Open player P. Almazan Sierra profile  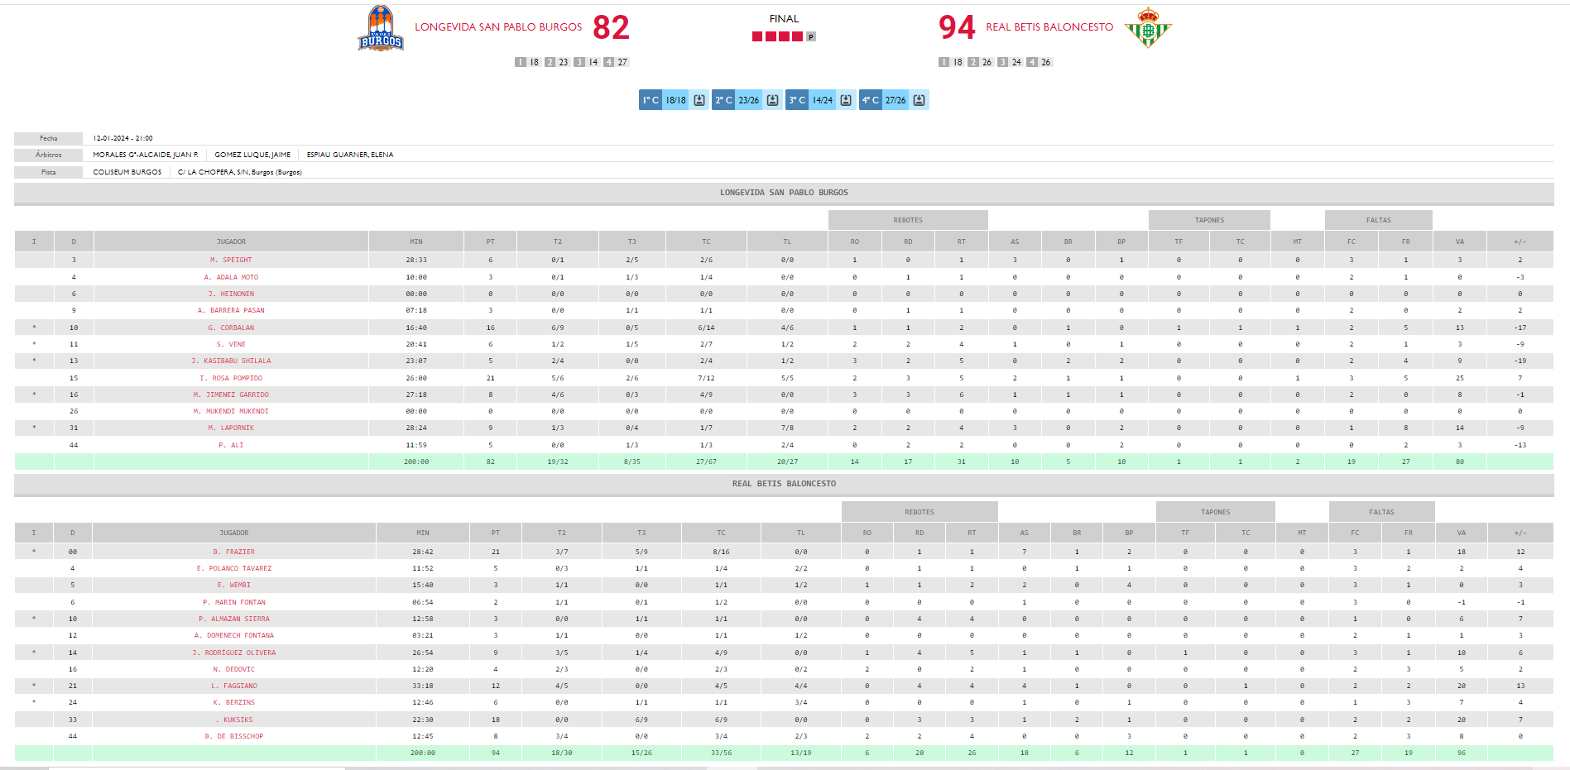(x=234, y=619)
